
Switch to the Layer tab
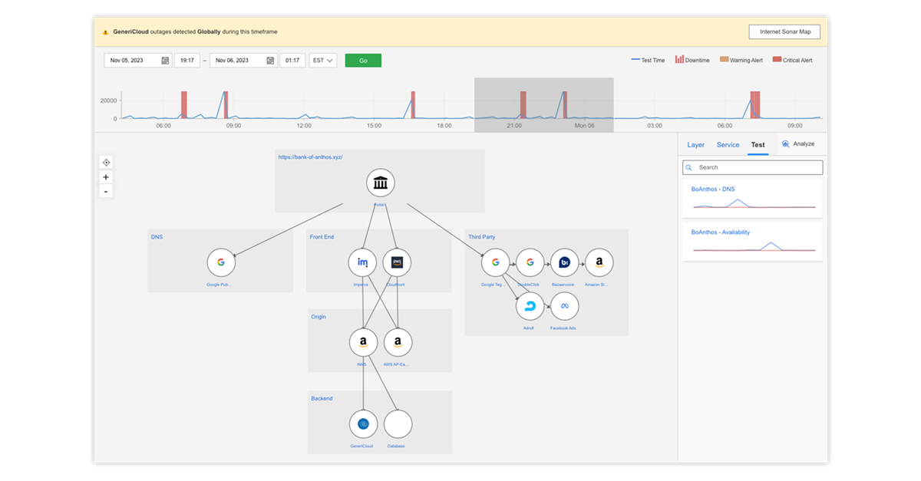coord(695,144)
